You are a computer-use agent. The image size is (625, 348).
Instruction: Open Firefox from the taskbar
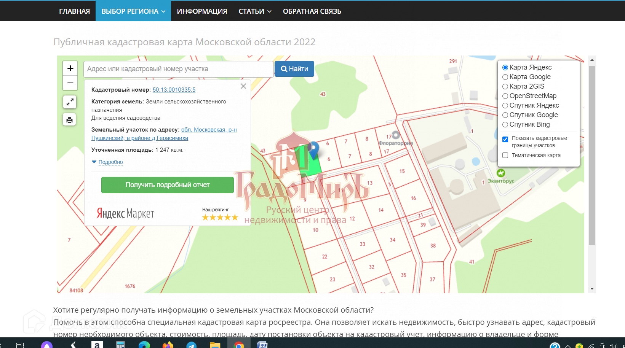coord(168,345)
